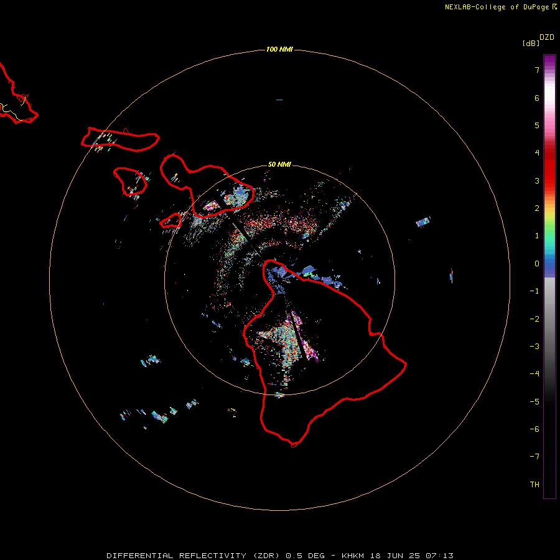Screen dimensions: 560x560
Task: Click the TH threshold label on the scale
Action: [534, 485]
